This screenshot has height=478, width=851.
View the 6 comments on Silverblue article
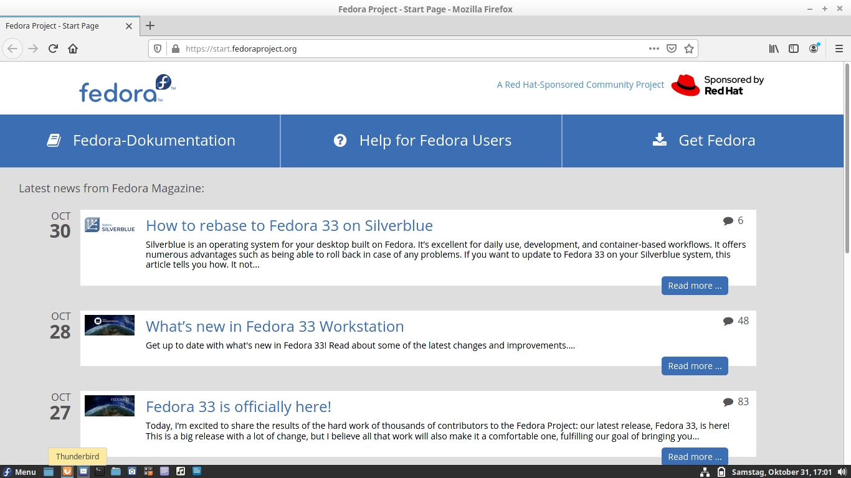[733, 220]
